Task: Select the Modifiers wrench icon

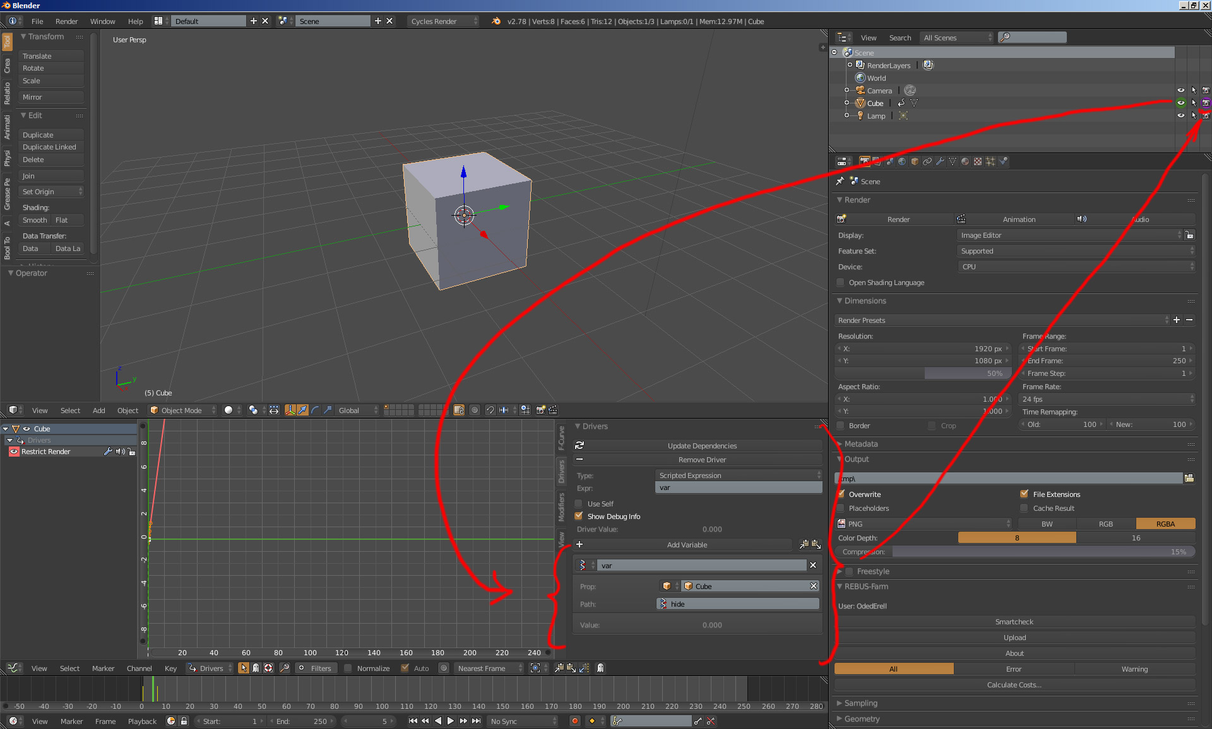Action: [x=941, y=162]
